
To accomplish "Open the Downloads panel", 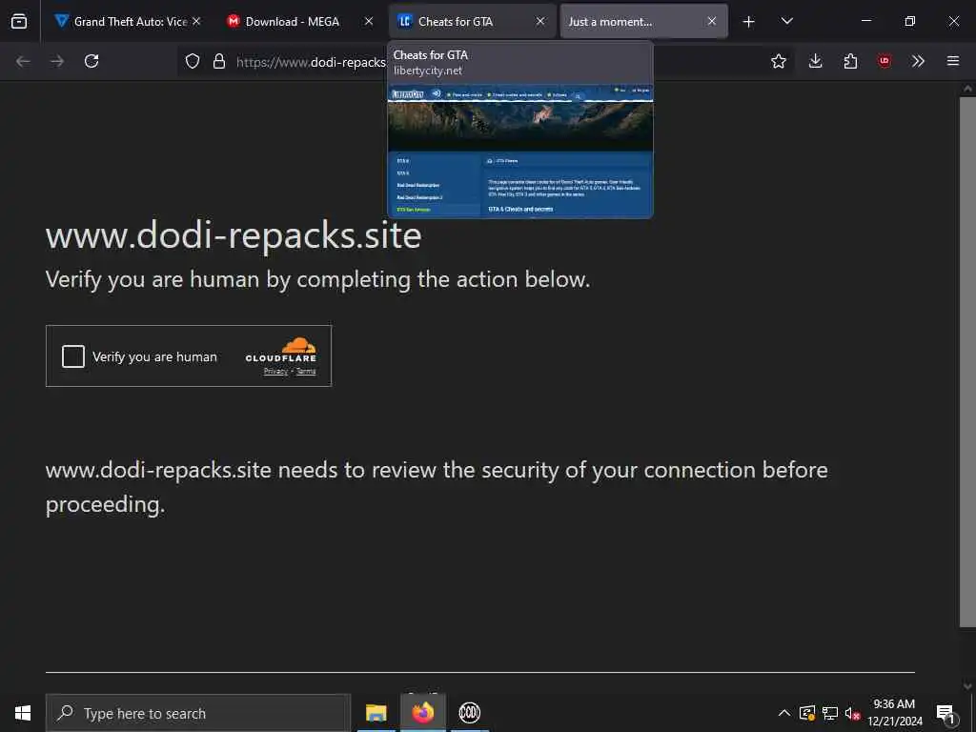I will click(x=816, y=61).
